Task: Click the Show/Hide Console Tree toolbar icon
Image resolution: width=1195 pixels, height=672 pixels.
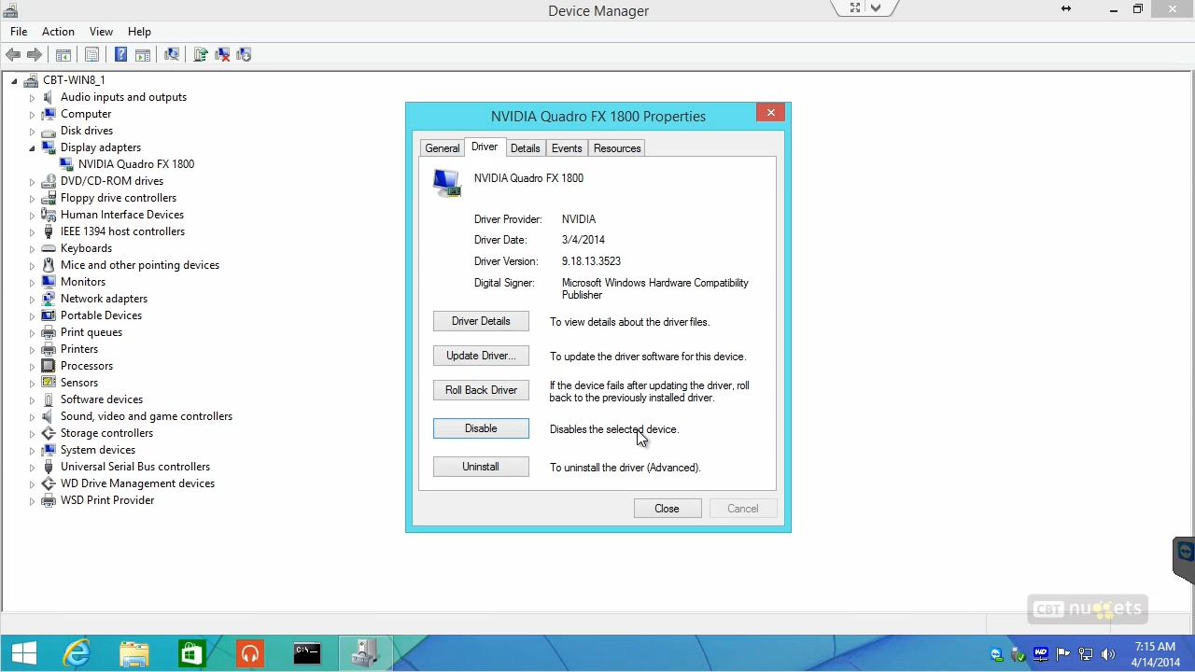Action: coord(63,55)
